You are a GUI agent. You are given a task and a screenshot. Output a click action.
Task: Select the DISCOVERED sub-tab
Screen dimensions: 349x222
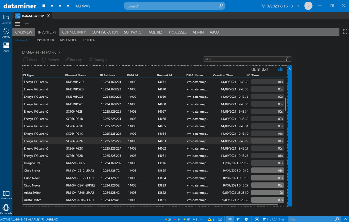[69, 40]
